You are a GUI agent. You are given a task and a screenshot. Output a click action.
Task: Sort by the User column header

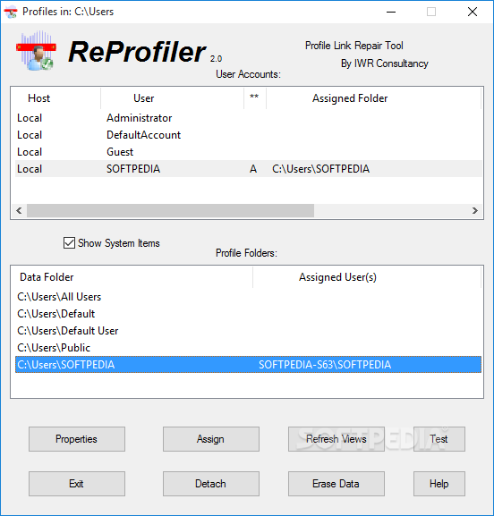tap(172, 98)
